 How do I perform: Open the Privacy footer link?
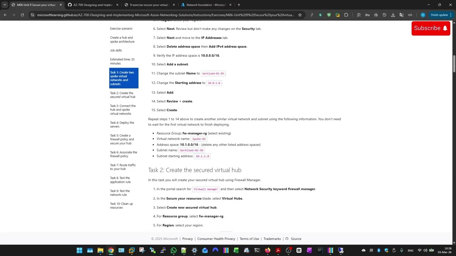(187, 239)
